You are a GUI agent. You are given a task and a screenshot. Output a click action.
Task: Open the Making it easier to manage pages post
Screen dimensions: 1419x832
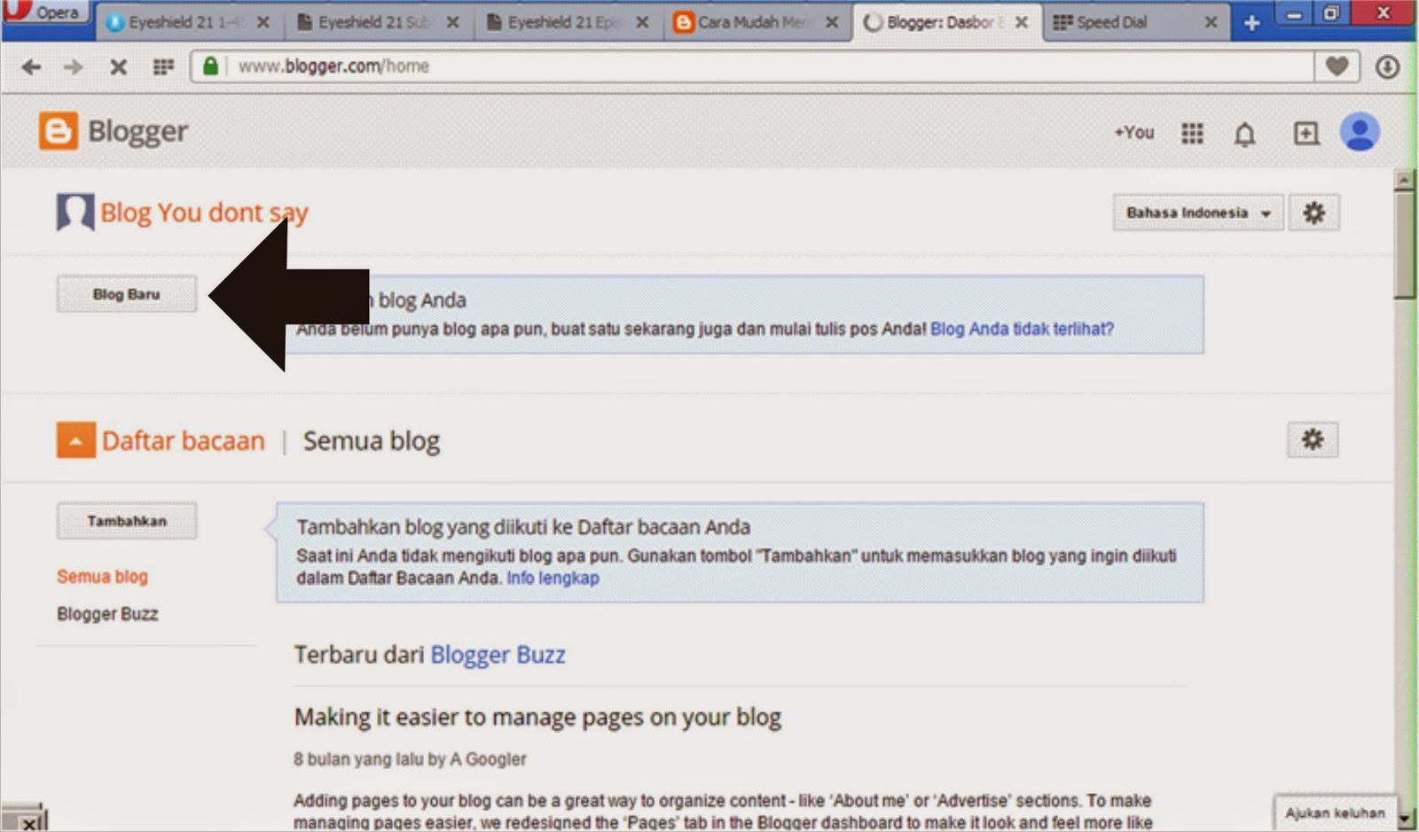(x=537, y=717)
